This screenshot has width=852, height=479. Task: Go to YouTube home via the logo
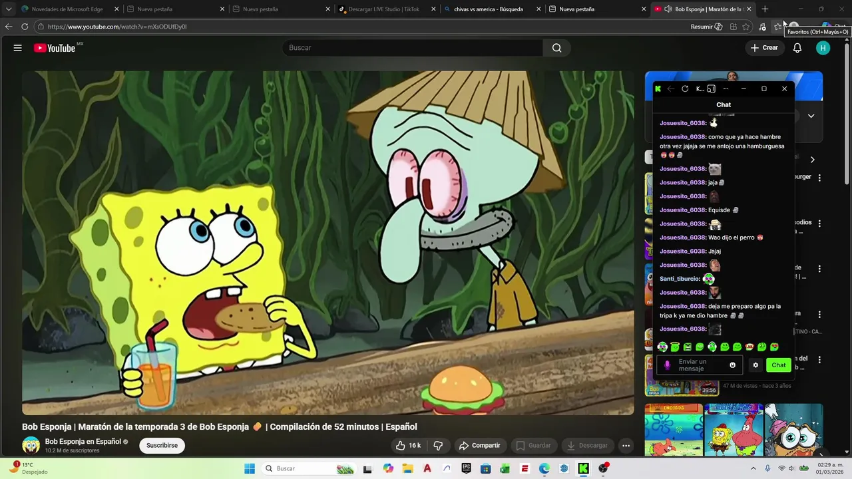[x=55, y=48]
